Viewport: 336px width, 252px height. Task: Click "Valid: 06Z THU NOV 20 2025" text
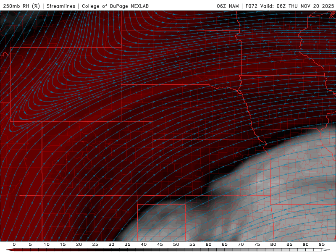(x=297, y=6)
